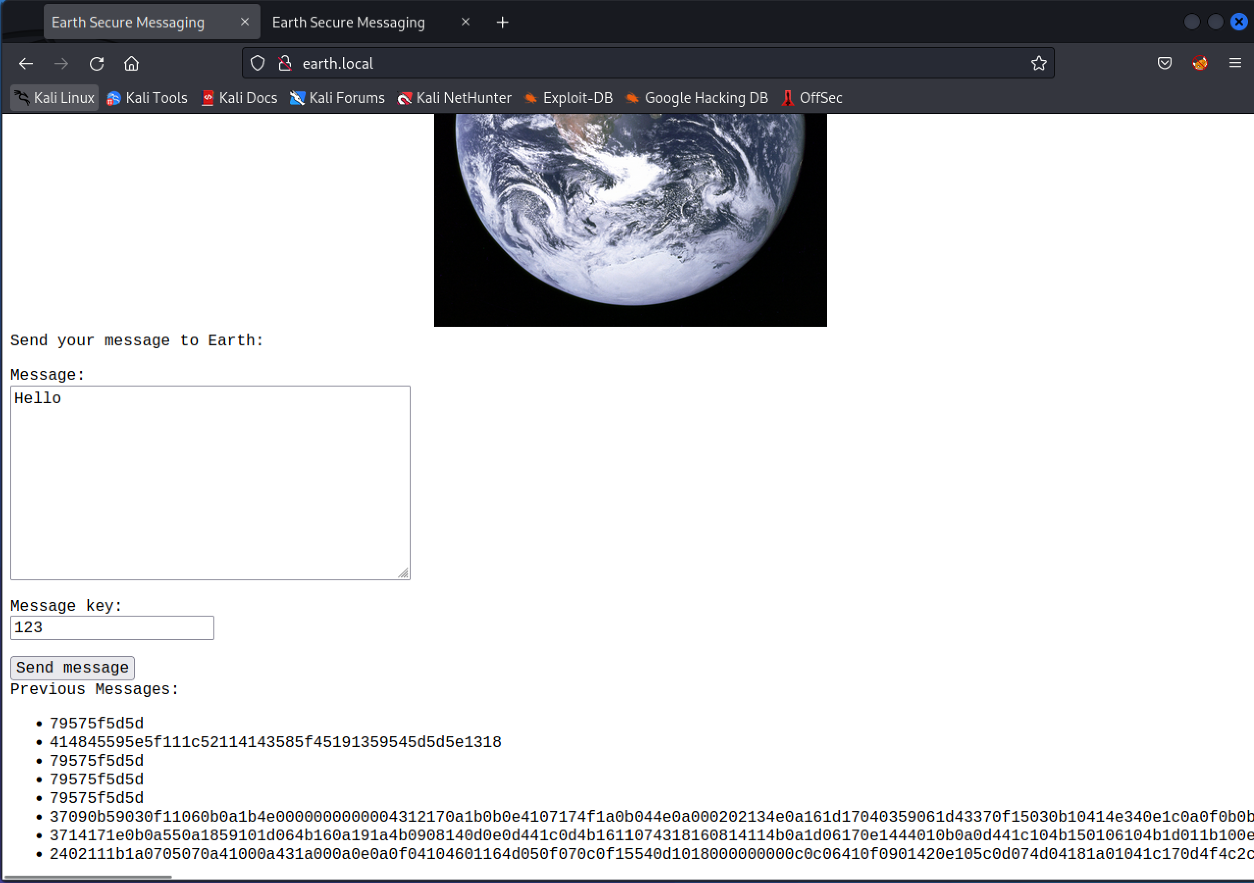Click the FoxyProxy extension icon
1254x883 pixels.
tap(1200, 63)
